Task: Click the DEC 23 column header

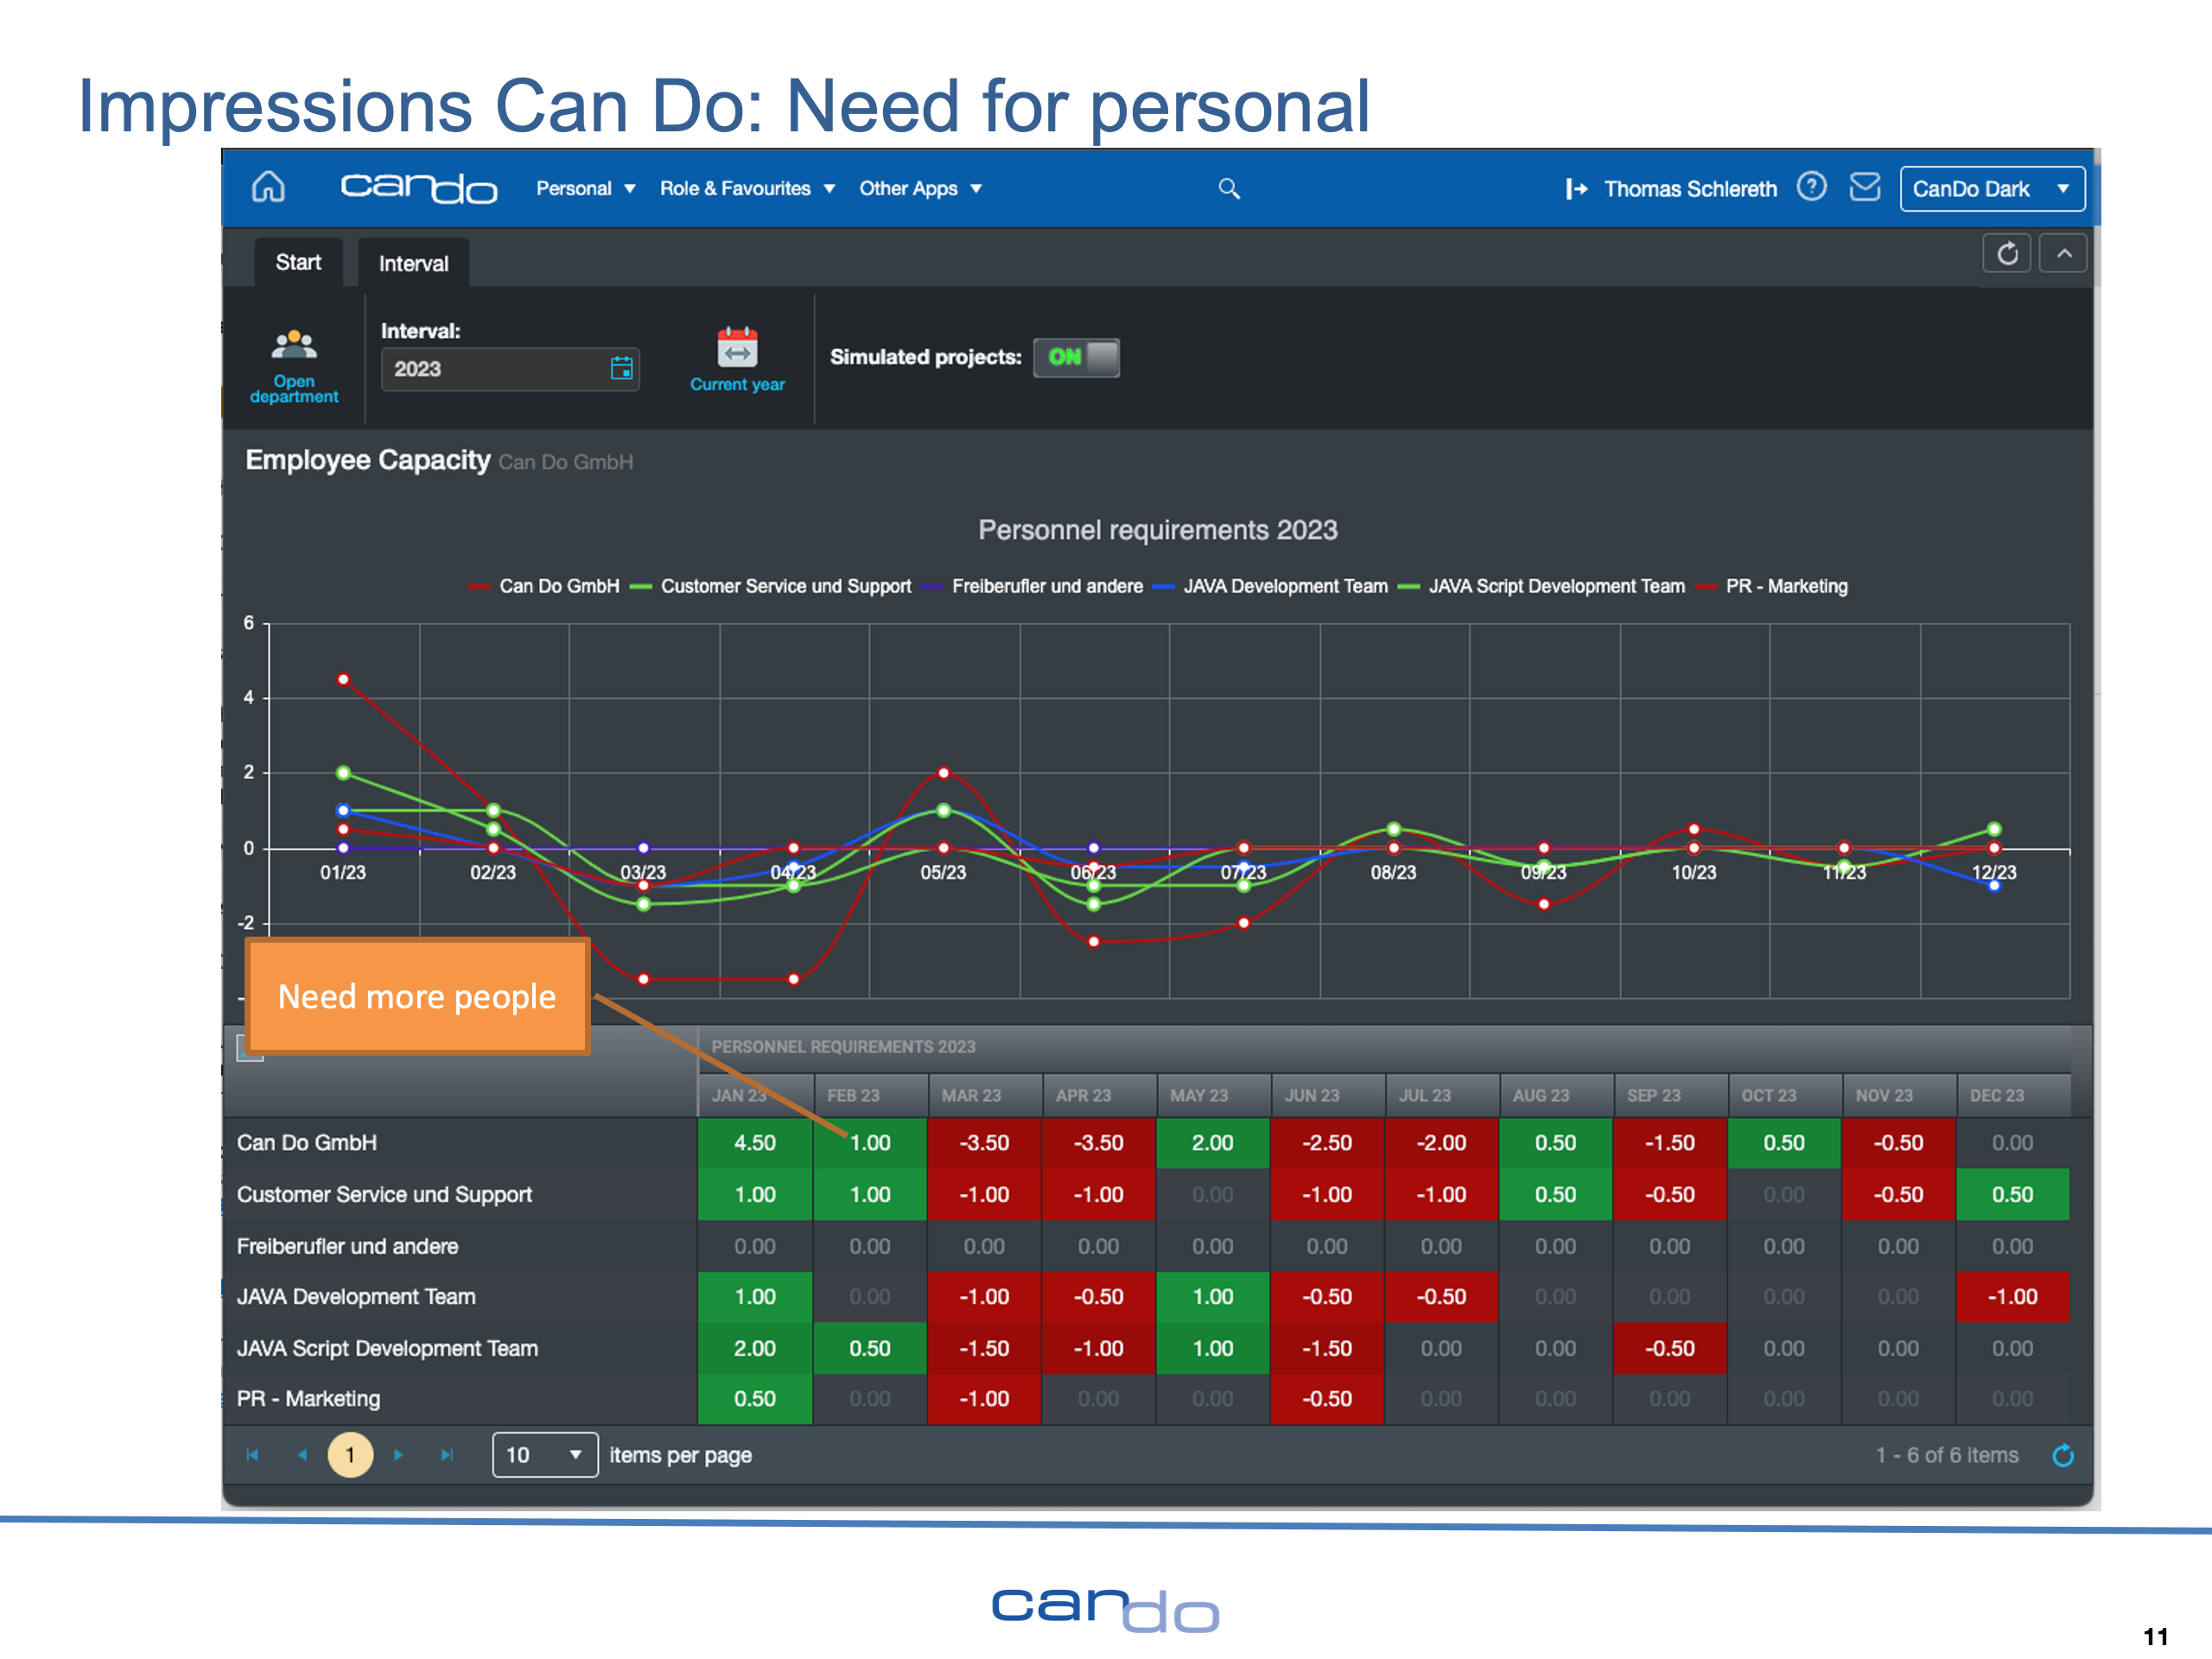Action: click(2012, 1096)
